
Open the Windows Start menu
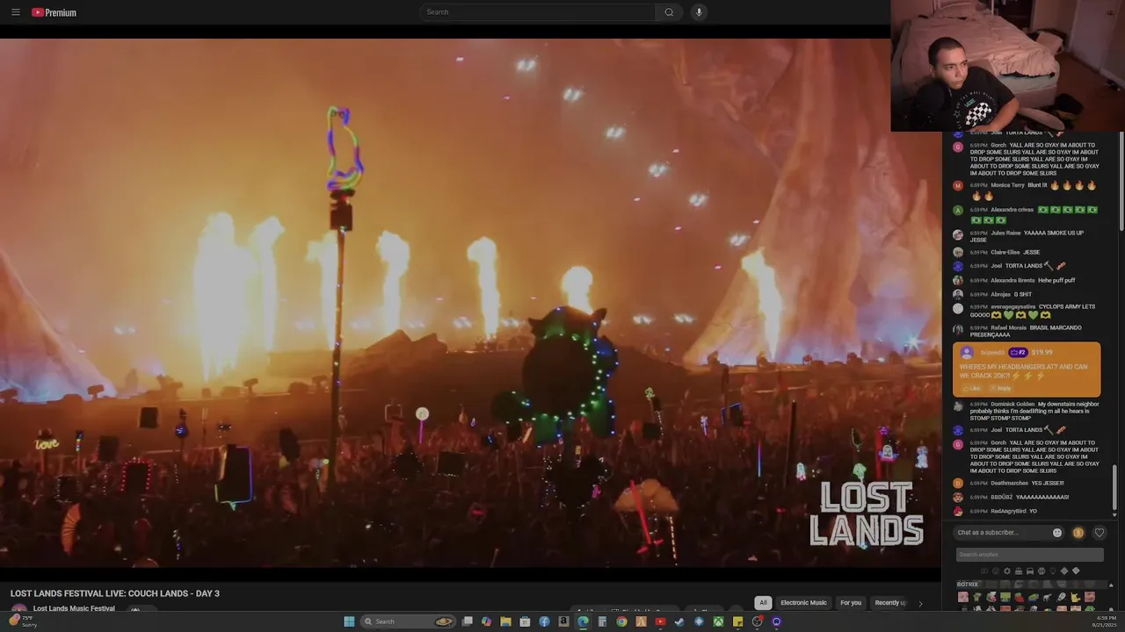tap(349, 621)
